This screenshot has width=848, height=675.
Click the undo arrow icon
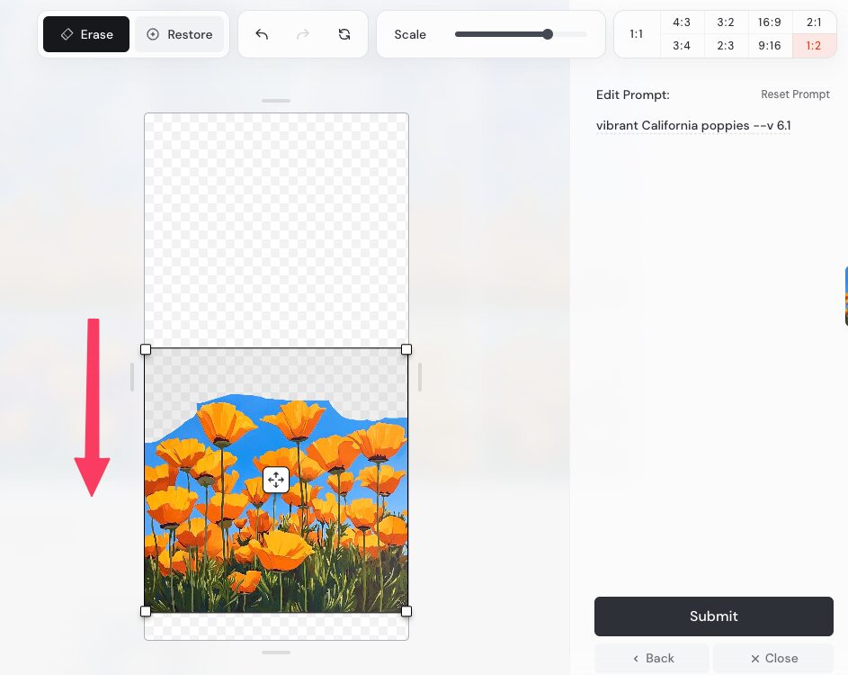[262, 34]
